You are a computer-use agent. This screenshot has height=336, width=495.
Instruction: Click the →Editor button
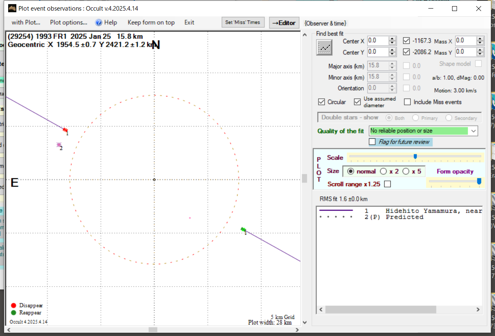(284, 23)
